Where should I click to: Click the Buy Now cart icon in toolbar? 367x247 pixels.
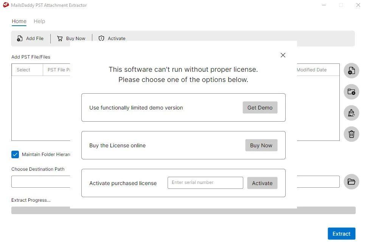(x=60, y=38)
